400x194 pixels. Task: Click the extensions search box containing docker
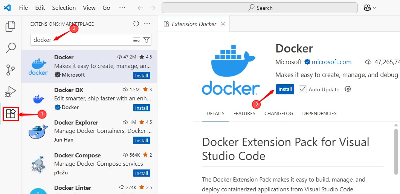coord(81,40)
